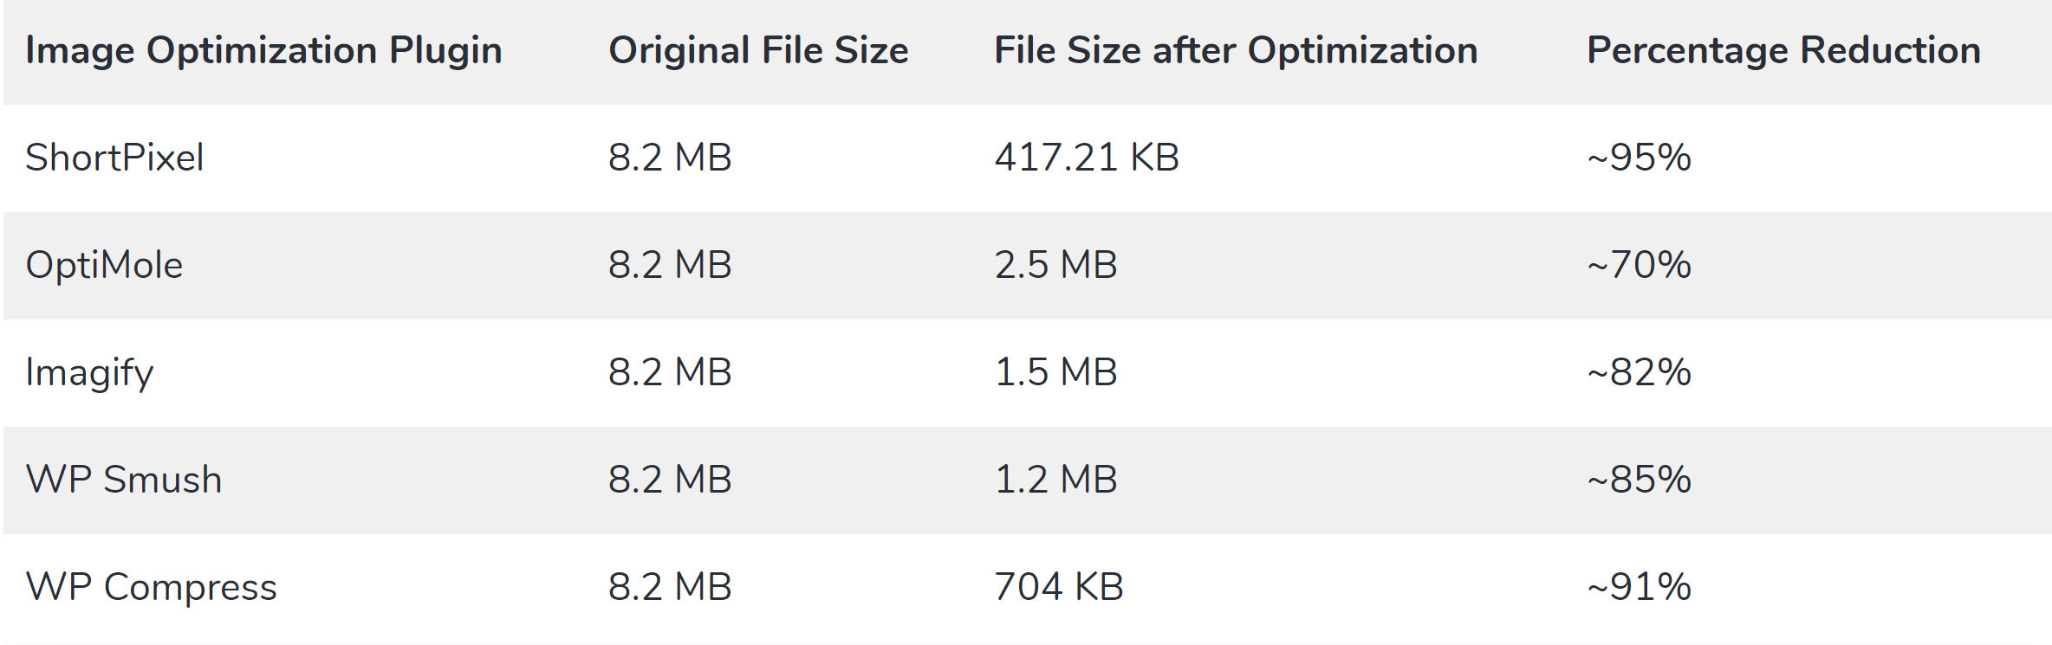This screenshot has height=645, width=2052.
Task: Click the Image Optimization Plugin column header
Action: tap(264, 51)
